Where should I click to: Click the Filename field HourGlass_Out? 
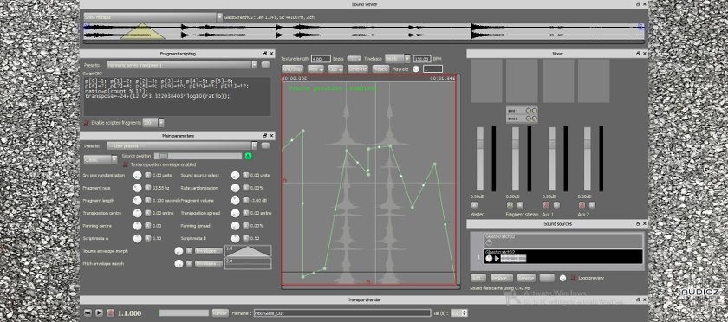[x=341, y=313]
